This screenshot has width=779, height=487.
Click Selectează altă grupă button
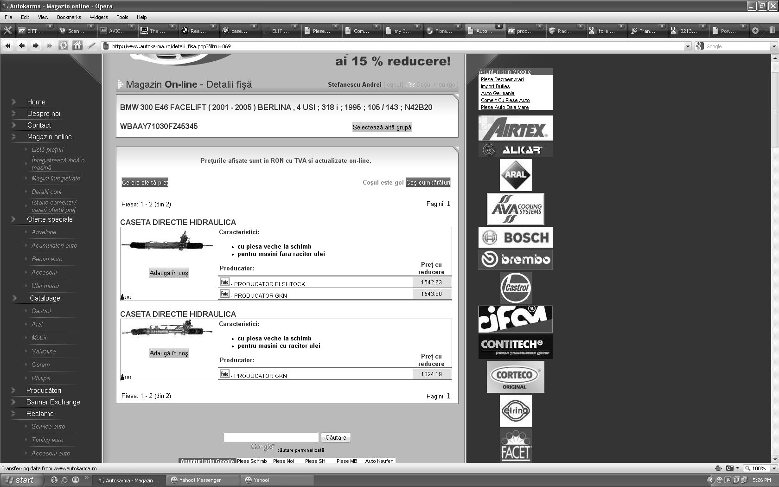(382, 128)
